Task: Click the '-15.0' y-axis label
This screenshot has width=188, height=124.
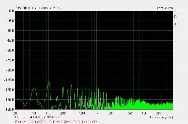Action: point(10,21)
